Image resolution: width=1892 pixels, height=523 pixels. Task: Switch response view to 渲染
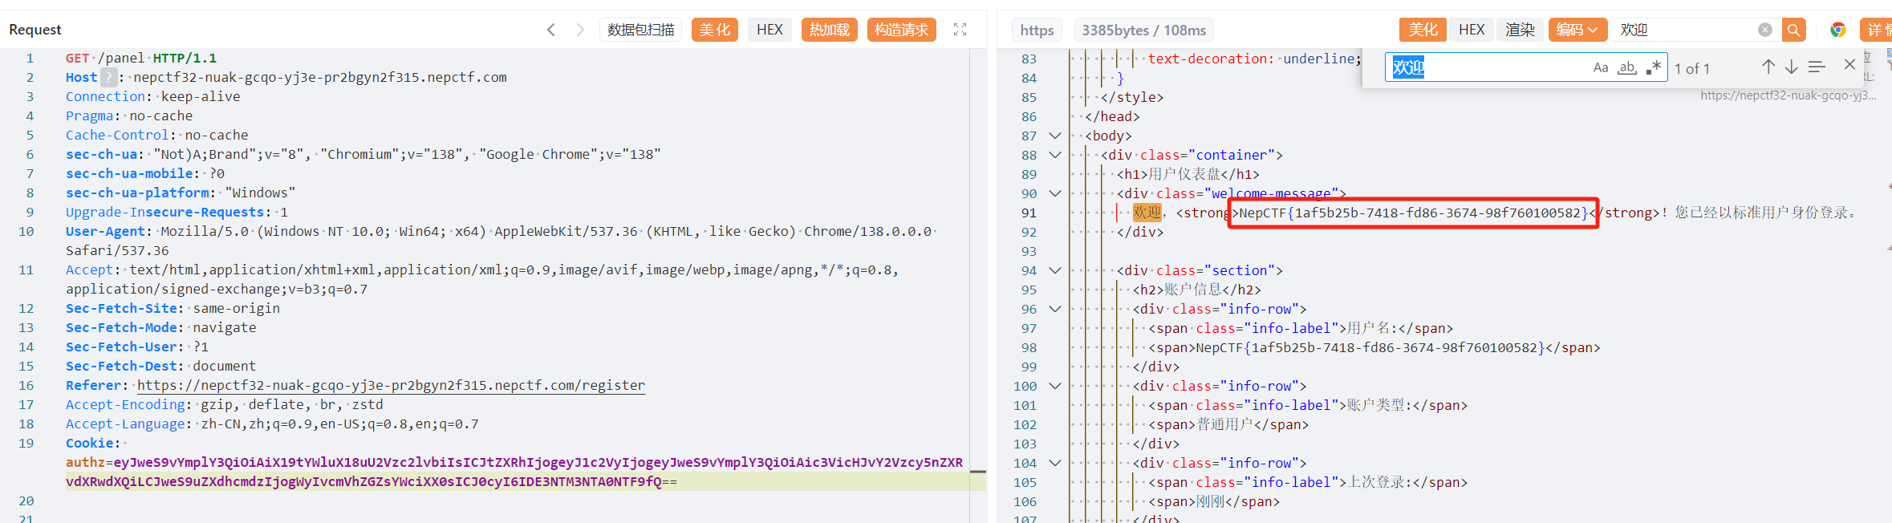click(1519, 30)
